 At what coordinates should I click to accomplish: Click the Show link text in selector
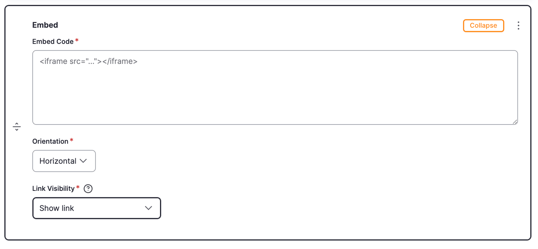[57, 208]
